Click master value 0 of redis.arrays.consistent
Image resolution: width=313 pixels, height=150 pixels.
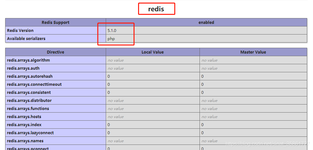pos(202,93)
